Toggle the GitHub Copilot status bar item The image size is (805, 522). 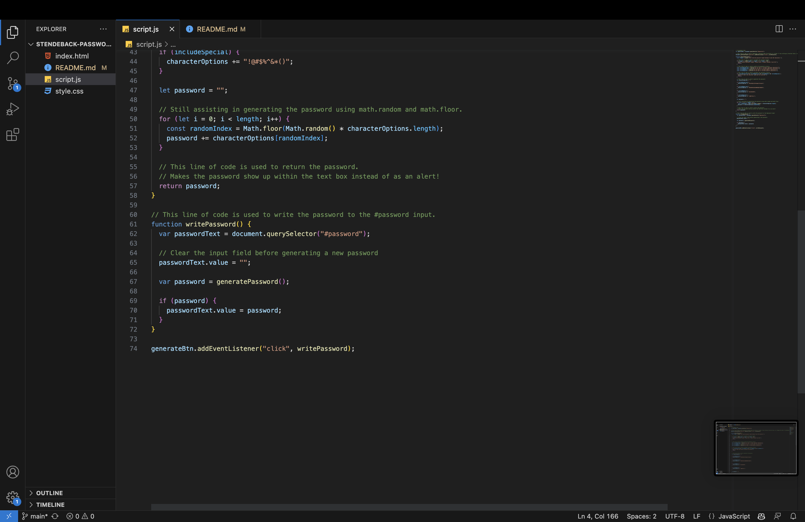[761, 516]
